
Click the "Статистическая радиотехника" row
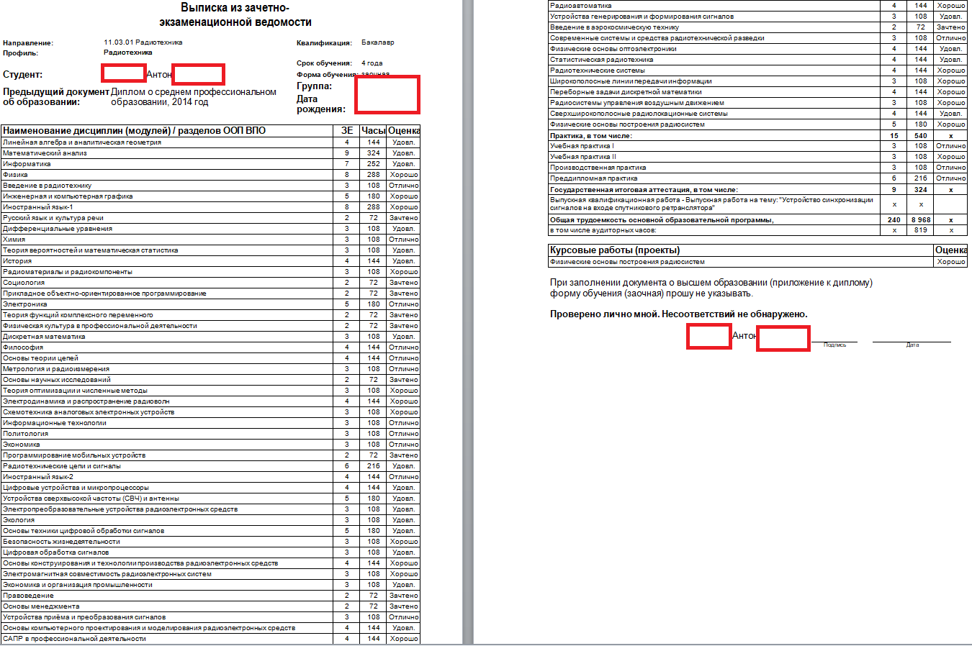pos(757,60)
